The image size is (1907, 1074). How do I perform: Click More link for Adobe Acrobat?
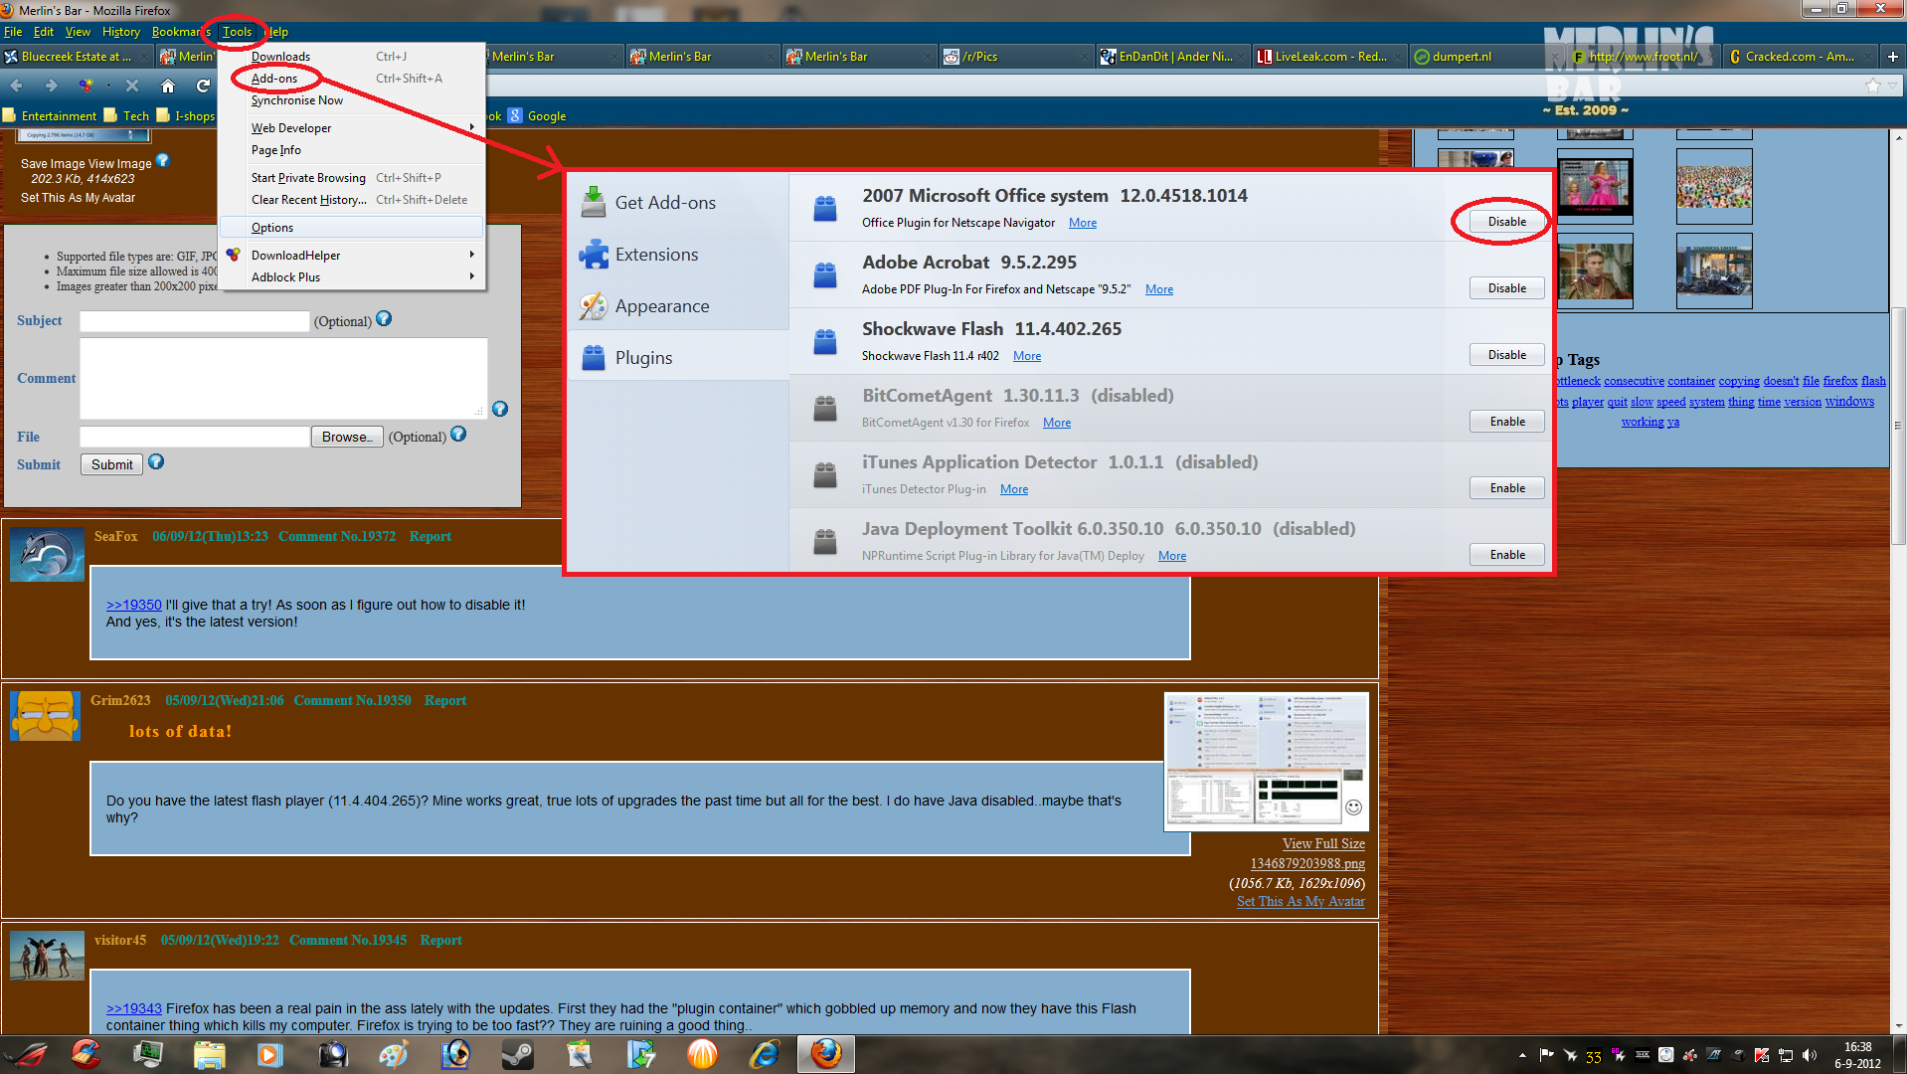pos(1159,289)
